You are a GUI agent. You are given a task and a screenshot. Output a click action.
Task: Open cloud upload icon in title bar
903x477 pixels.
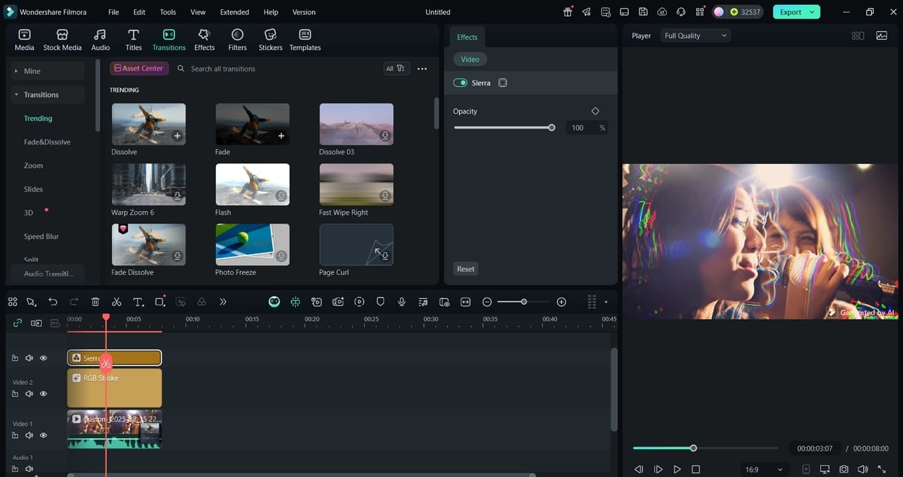[x=662, y=12]
